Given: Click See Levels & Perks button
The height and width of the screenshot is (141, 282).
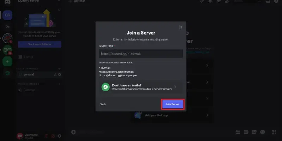Looking at the screenshot, I should point(39,44).
